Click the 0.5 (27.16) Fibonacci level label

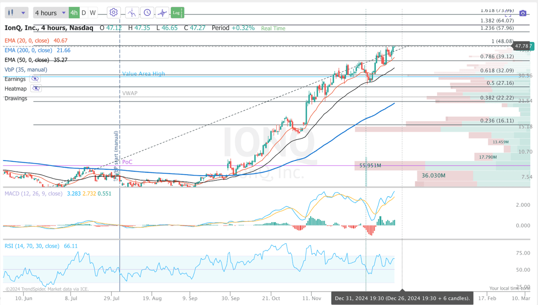[500, 83]
